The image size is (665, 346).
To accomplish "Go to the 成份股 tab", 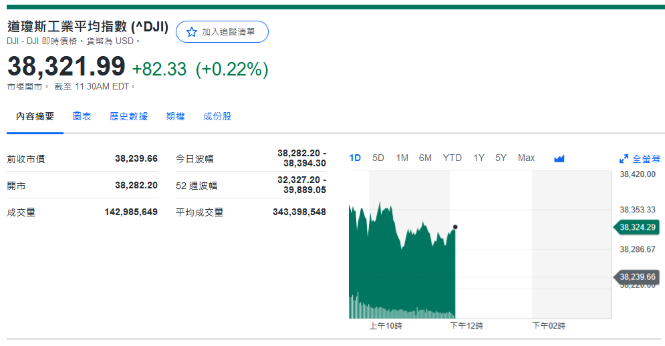I will point(217,116).
